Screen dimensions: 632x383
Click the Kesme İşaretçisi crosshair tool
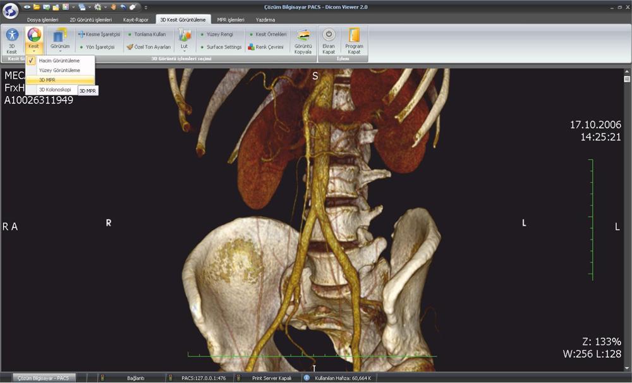99,34
